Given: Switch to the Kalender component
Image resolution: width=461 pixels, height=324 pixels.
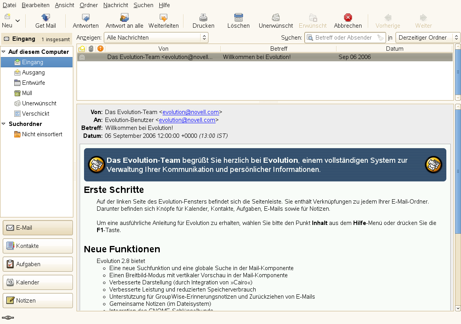Looking at the screenshot, I should 38,282.
